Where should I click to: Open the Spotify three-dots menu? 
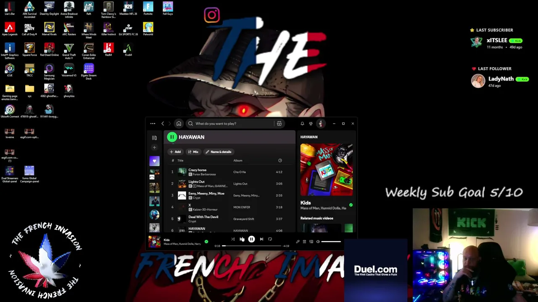pos(153,124)
